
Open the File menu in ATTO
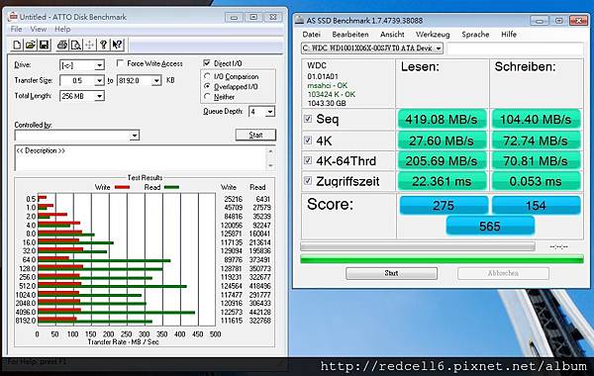coord(16,29)
